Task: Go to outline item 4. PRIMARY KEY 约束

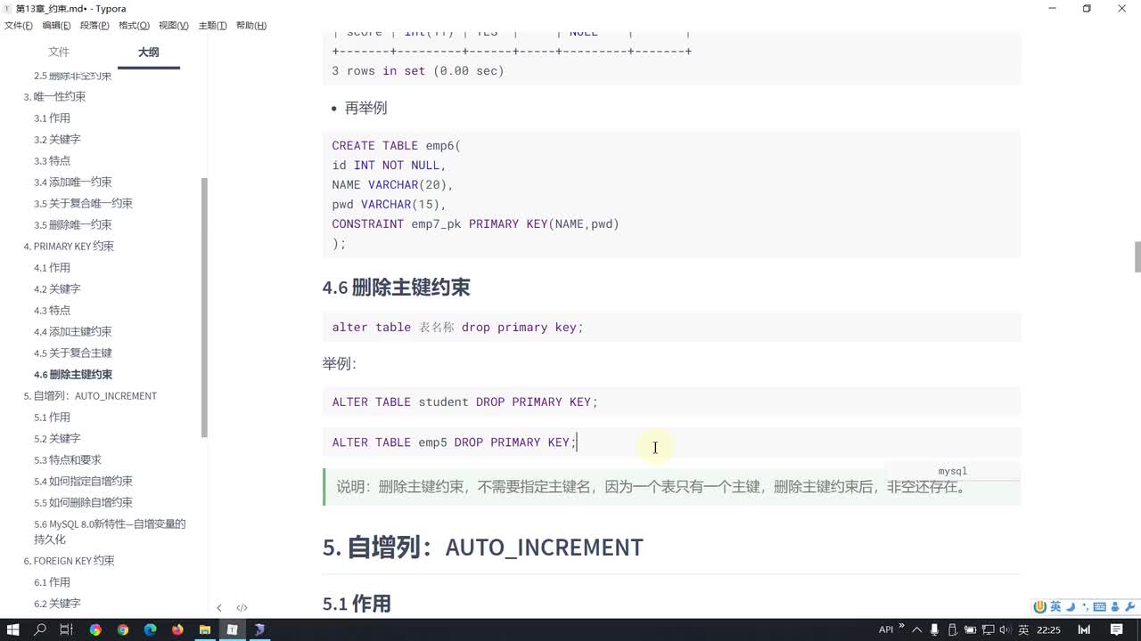Action: coord(69,246)
